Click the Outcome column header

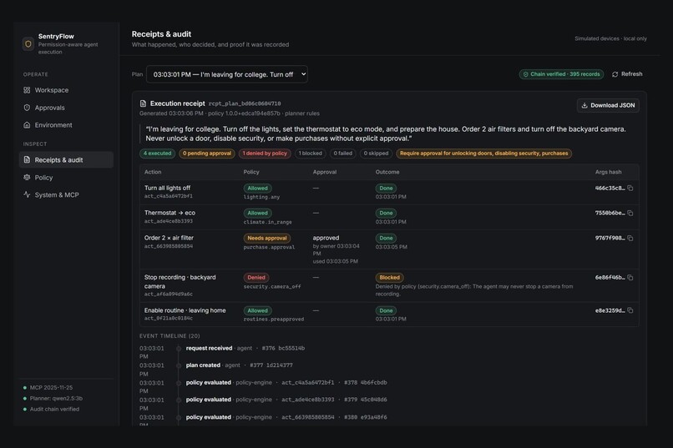[387, 172]
